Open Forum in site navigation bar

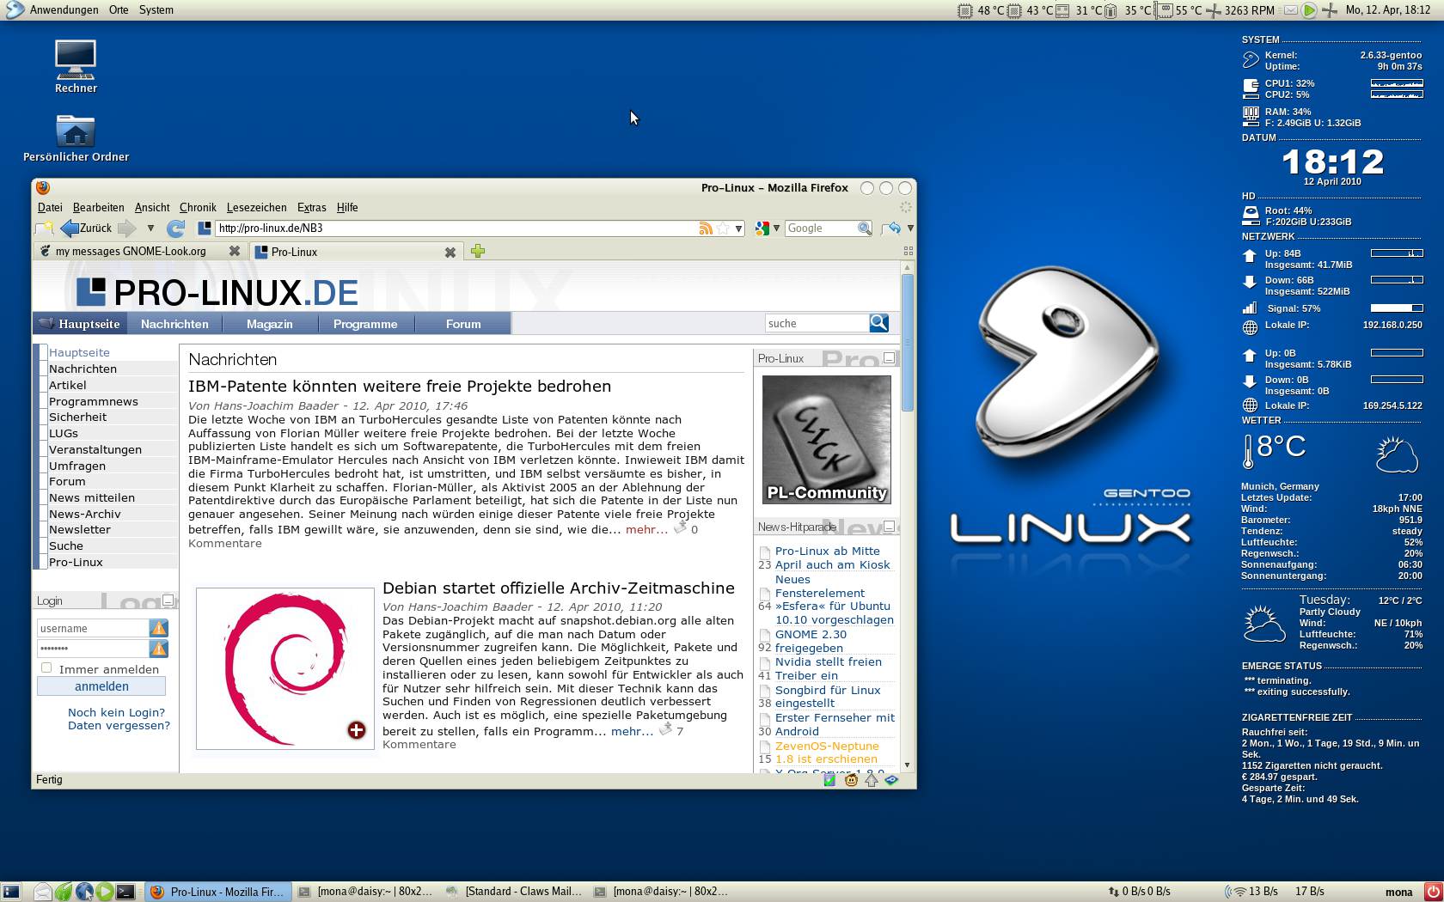[463, 324]
